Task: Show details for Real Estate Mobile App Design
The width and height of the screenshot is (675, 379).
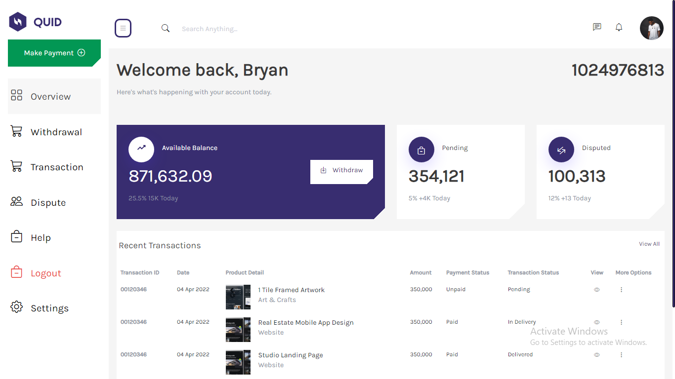Action: (596, 322)
